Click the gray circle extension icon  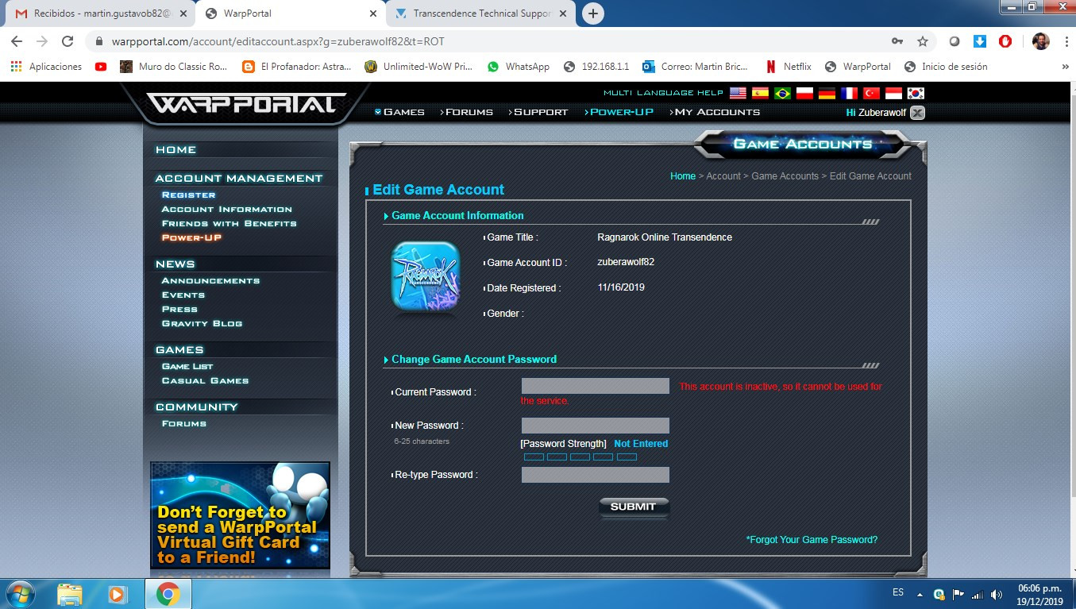click(x=955, y=41)
